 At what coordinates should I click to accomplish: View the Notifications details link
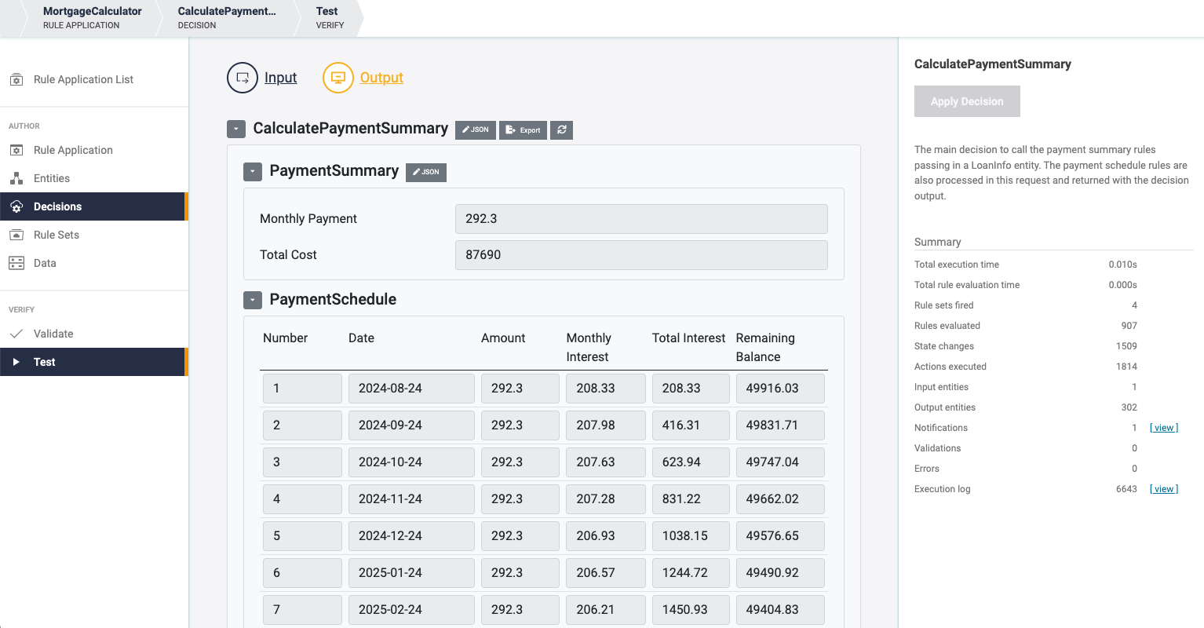coord(1164,428)
